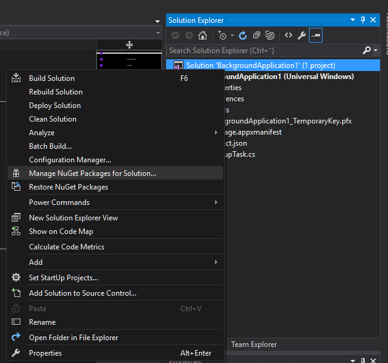388x363 pixels.
Task: Toggle the Solution Explorer auto-hide pin
Action: [363, 20]
